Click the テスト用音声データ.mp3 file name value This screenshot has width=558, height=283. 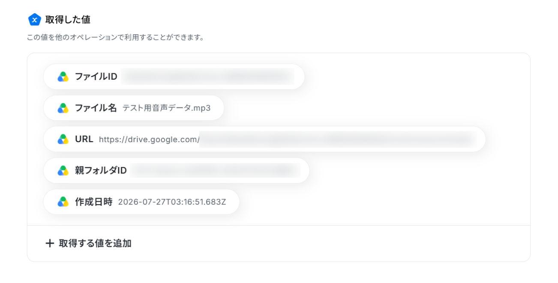click(x=167, y=108)
